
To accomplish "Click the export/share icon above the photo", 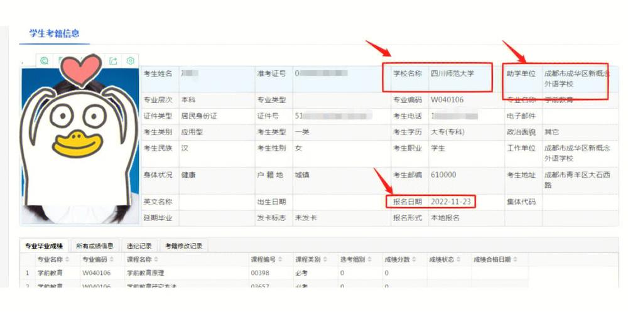I will pyautogui.click(x=113, y=61).
